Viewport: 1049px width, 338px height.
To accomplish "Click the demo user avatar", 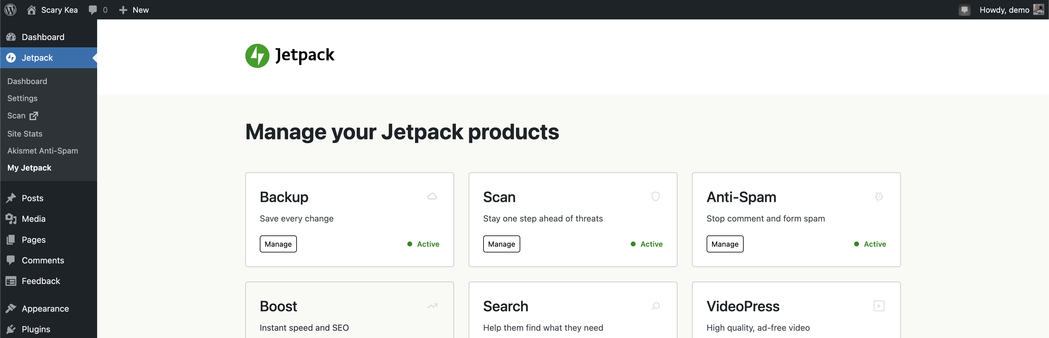I will pos(1038,10).
